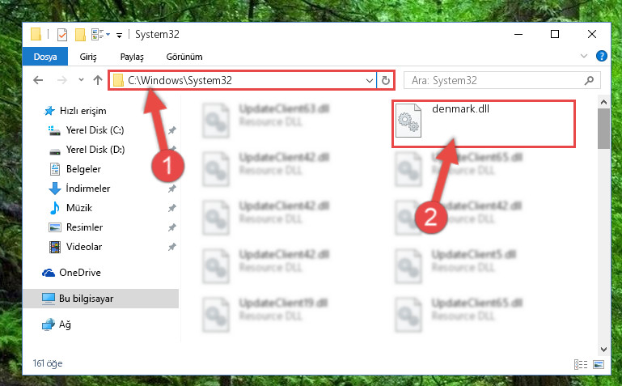Refresh the System32 folder view

coord(385,81)
